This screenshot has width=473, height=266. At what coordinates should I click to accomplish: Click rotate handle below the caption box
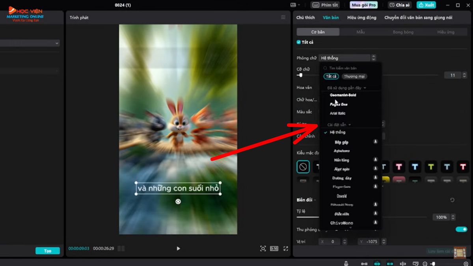[x=178, y=201]
